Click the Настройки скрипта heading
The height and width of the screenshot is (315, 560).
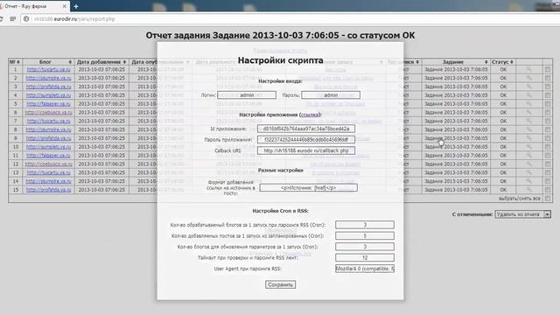(x=280, y=60)
